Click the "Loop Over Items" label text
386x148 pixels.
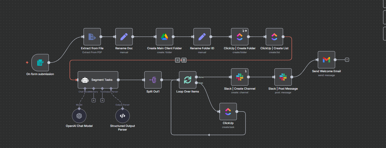188,91
